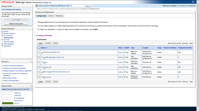This screenshot has height=111, width=199.
Task: Click Release Configuration button
Action: click(16, 24)
